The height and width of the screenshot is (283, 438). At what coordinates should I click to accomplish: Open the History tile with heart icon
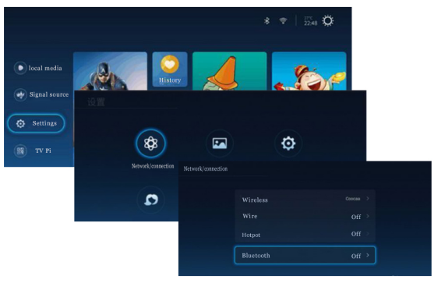click(170, 69)
